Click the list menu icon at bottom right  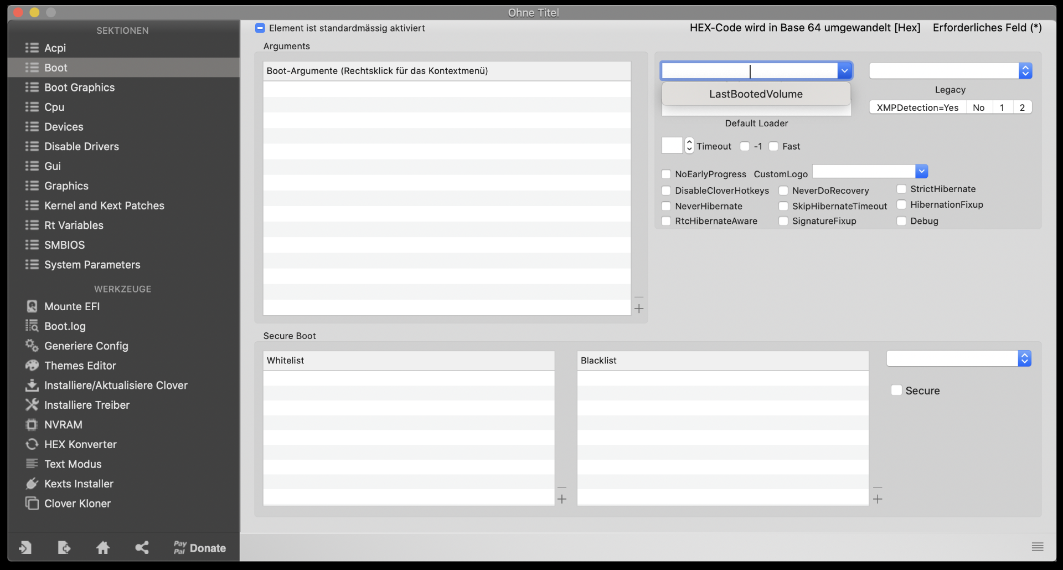coord(1038,547)
